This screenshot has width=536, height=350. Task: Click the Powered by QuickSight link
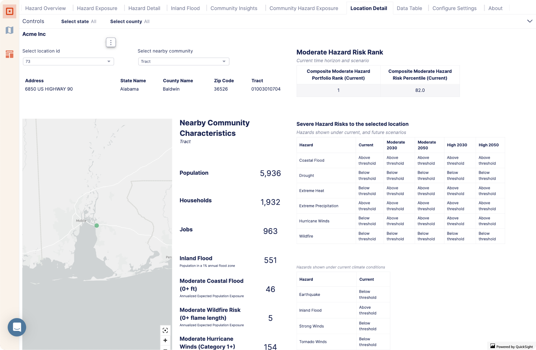tap(514, 347)
